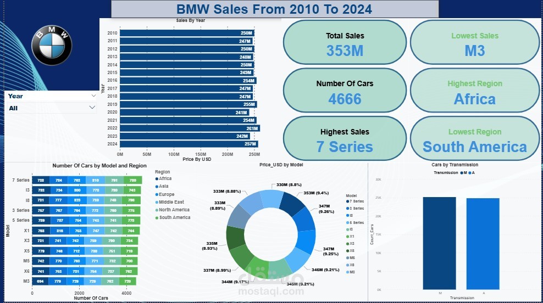This screenshot has width=543, height=303.
Task: Click donut label 346M (9.21%)
Action: tap(325, 270)
